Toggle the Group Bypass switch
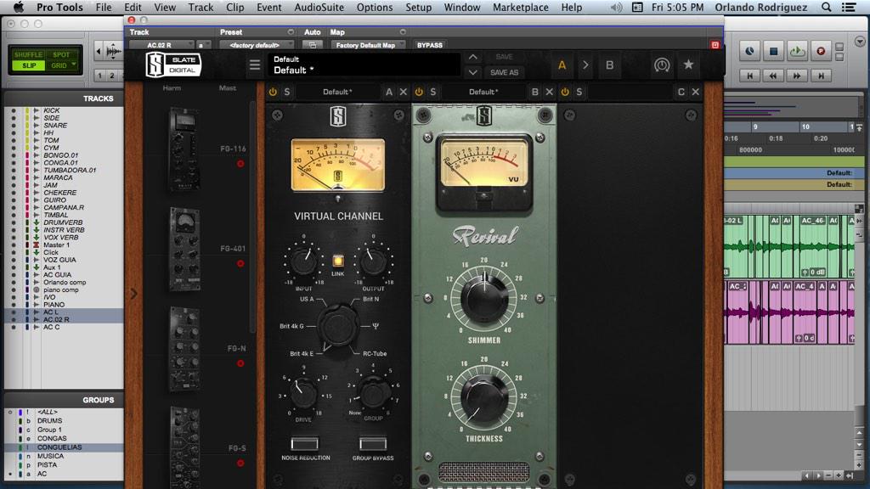 (x=373, y=443)
